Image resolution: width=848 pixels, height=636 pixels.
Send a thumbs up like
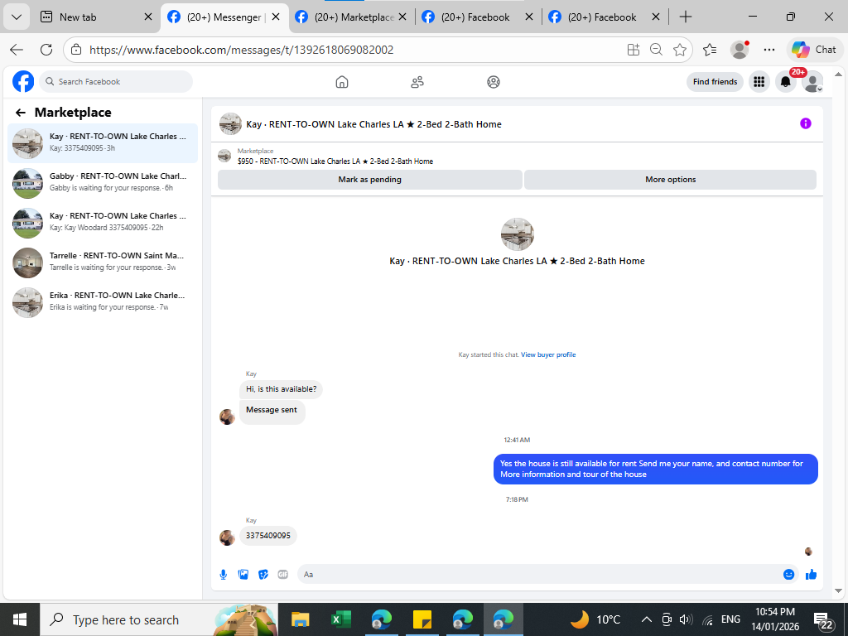(x=812, y=575)
